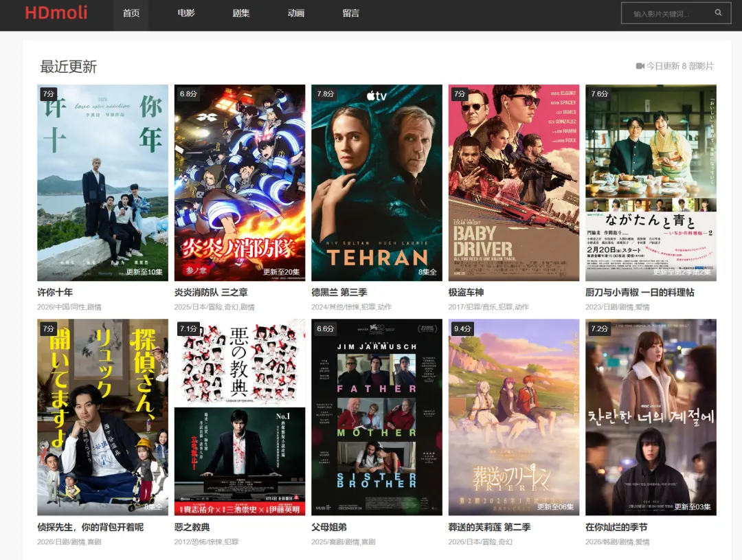This screenshot has width=742, height=560.
Task: Click the 2025/喜剧/剧情,喜剧 metadata text
Action: tap(343, 542)
